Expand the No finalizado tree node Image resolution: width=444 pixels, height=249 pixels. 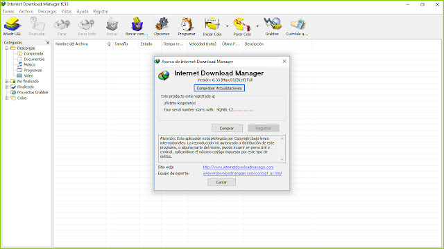[6, 82]
